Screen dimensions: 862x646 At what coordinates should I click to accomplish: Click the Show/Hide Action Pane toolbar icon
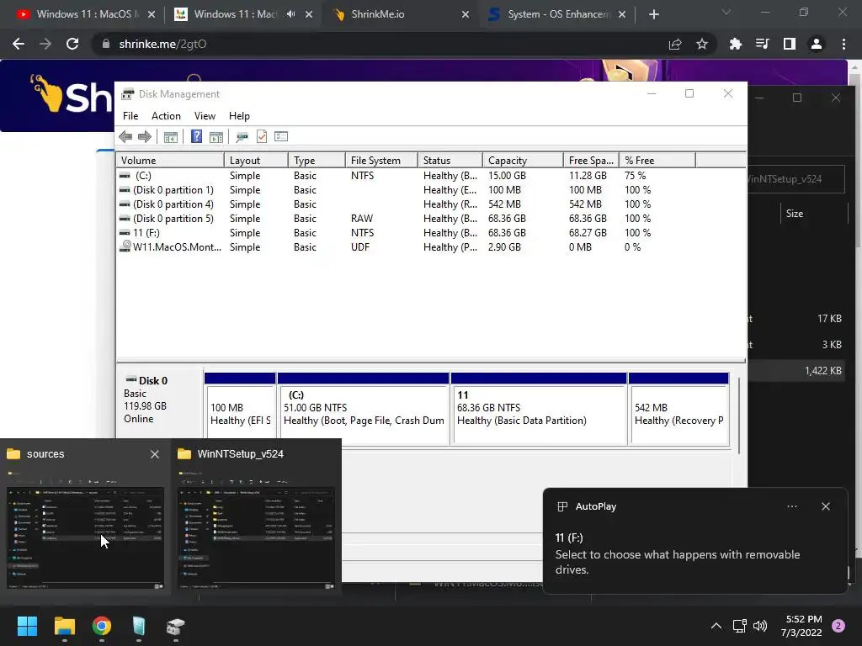tap(216, 137)
